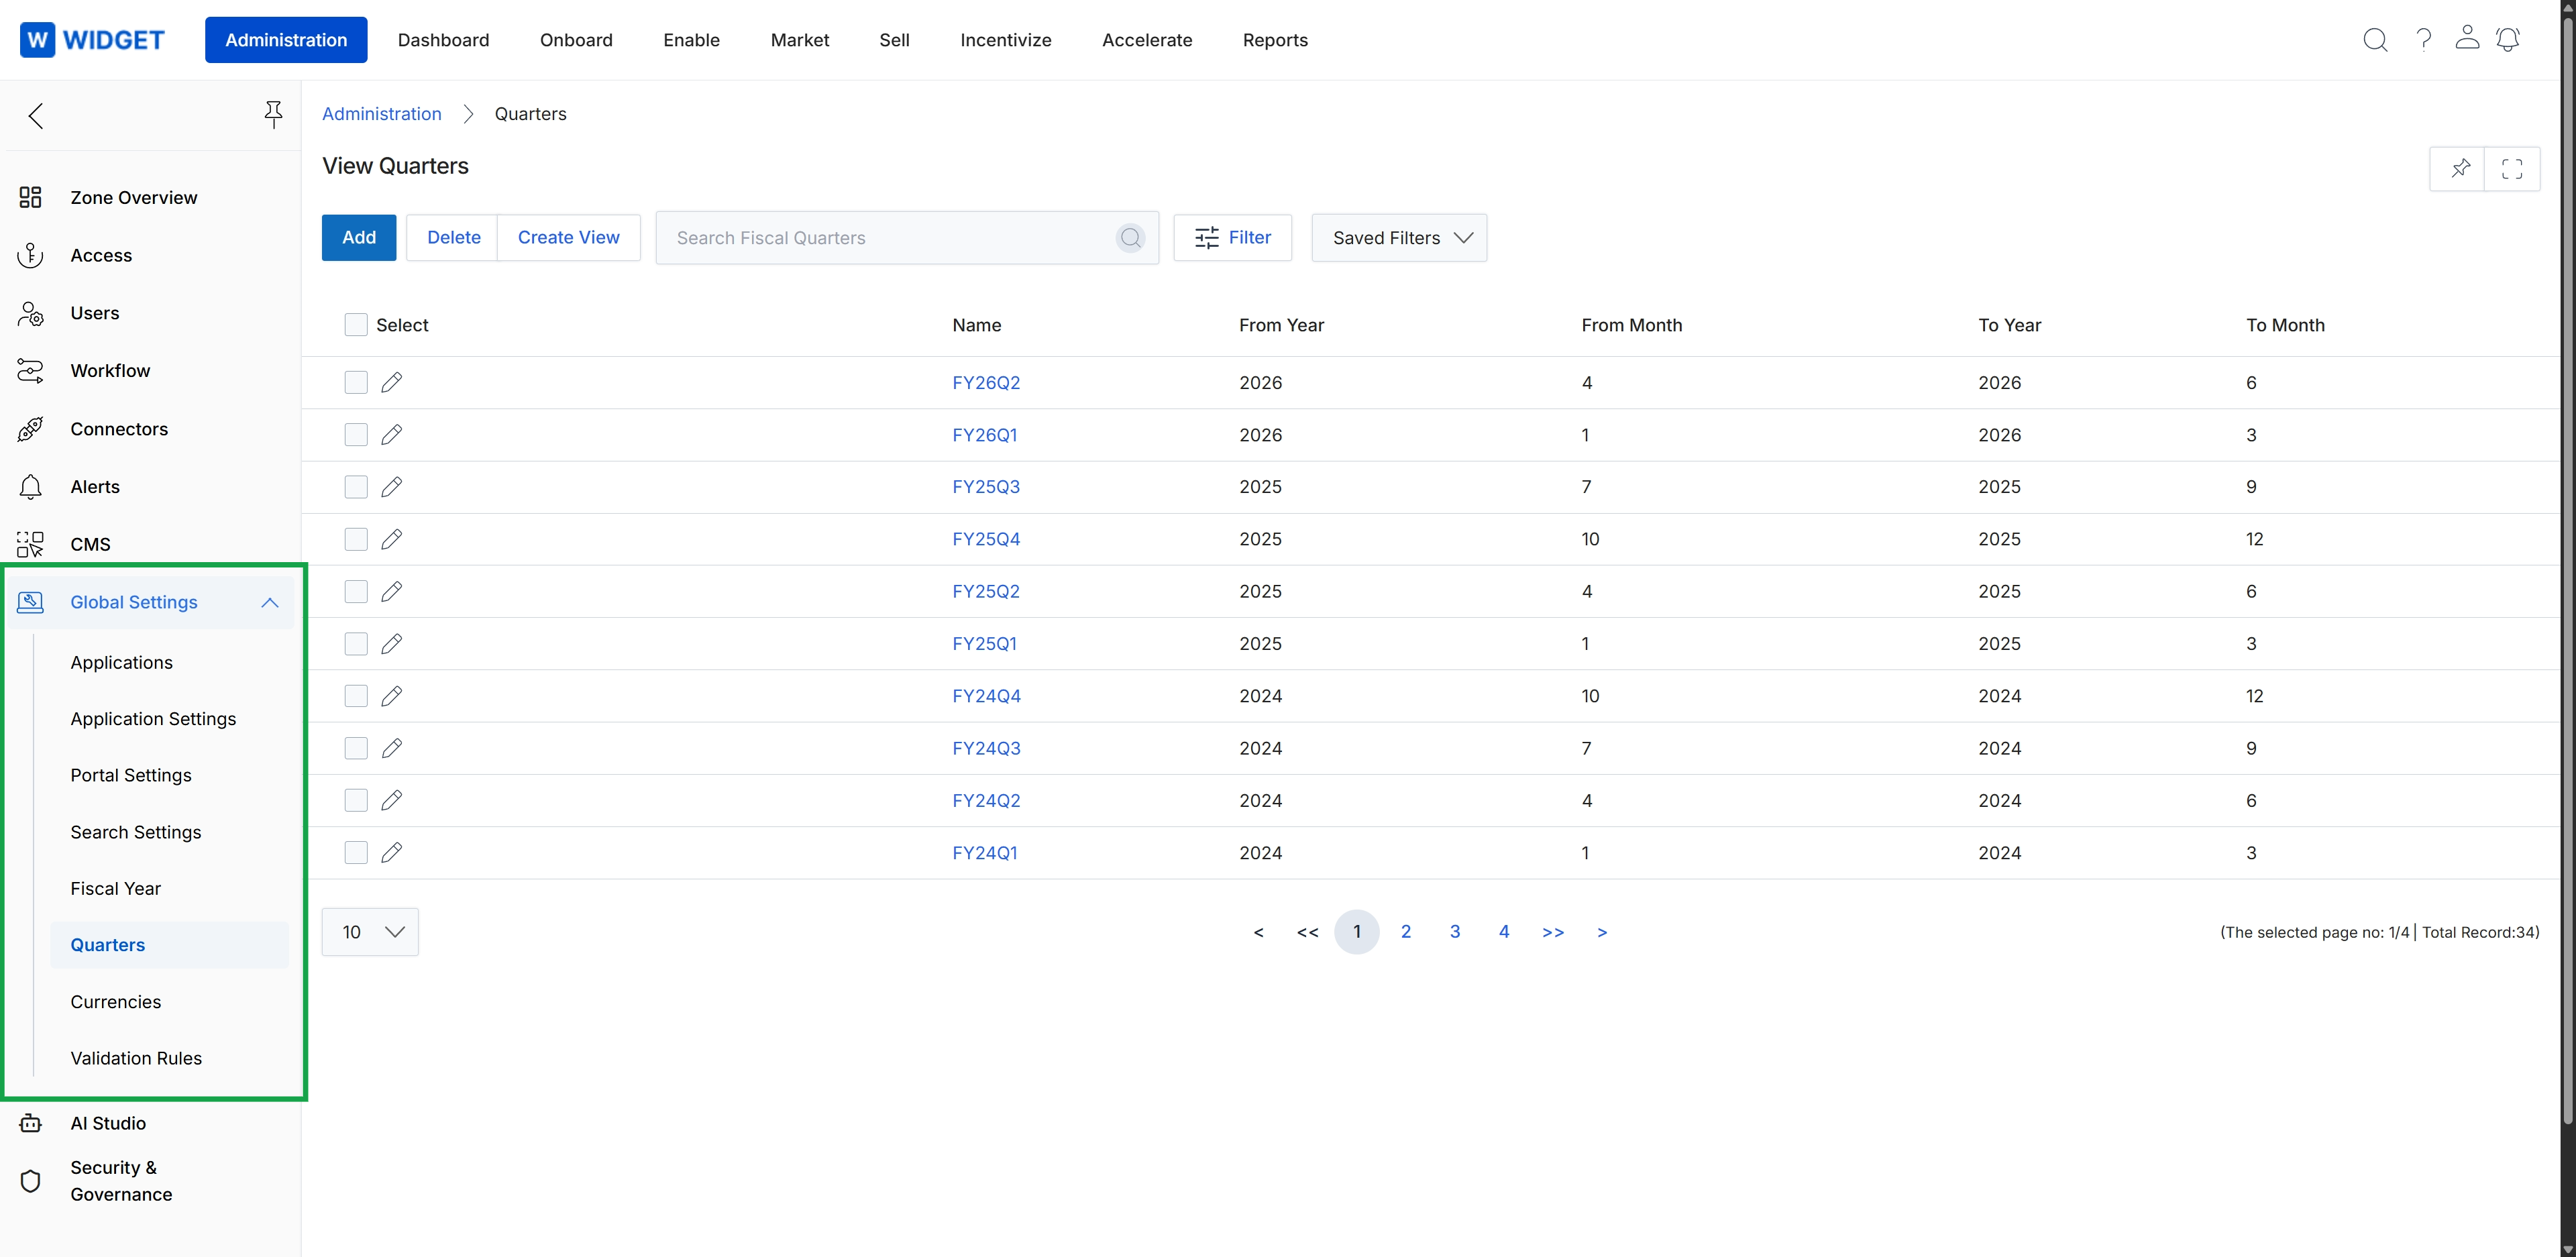
Task: Collapse the Global Settings section
Action: (269, 602)
